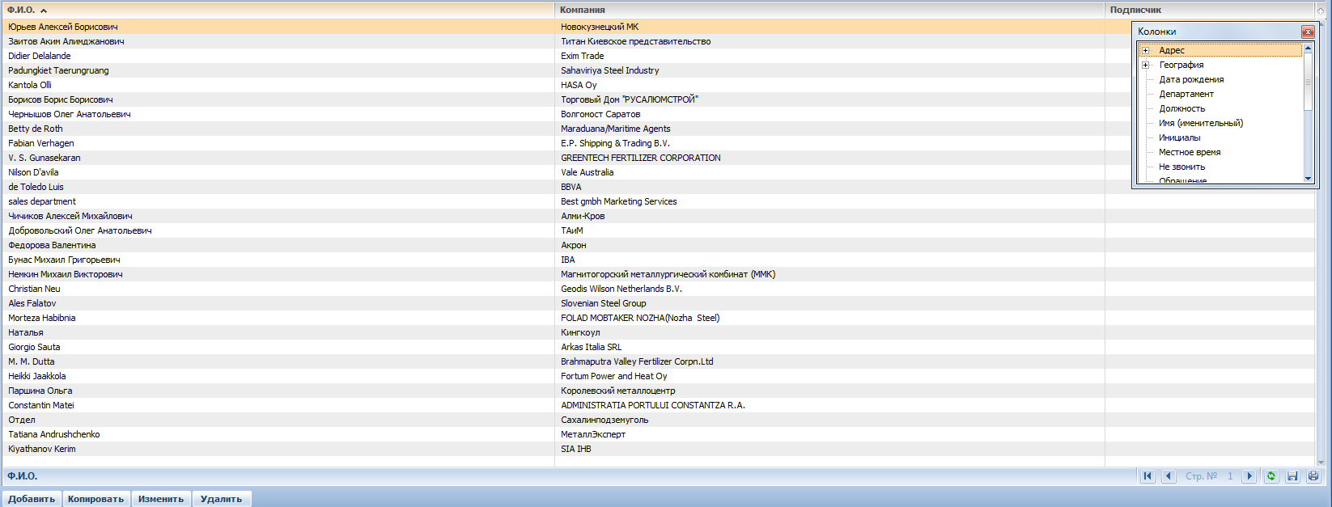Click the Изменить button
Image resolution: width=1332 pixels, height=507 pixels.
pos(161,499)
